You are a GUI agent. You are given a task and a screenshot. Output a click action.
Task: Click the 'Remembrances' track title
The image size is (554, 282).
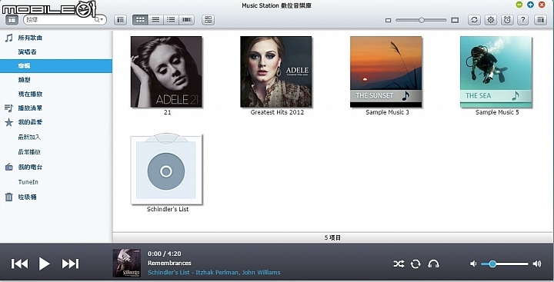coord(169,263)
